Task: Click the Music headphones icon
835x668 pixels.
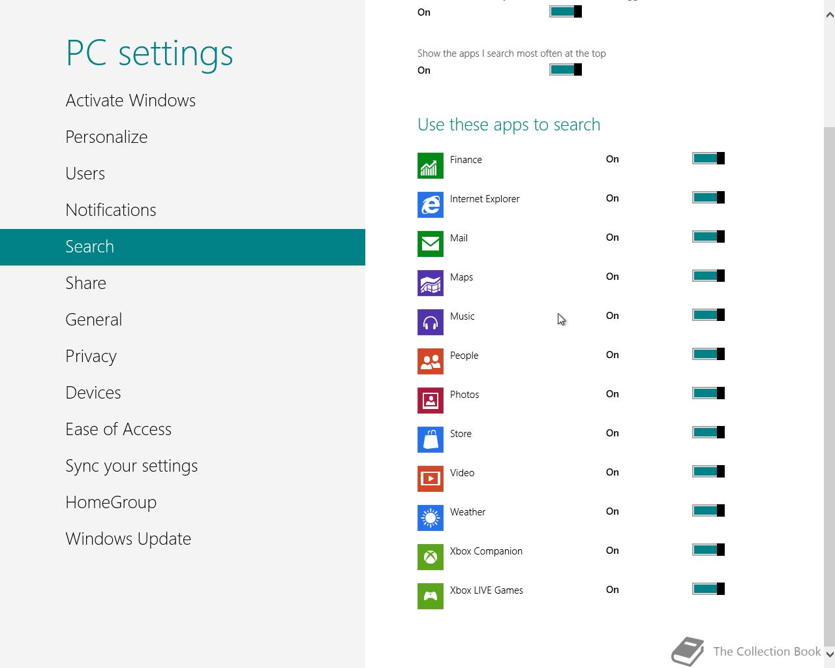Action: 431,322
